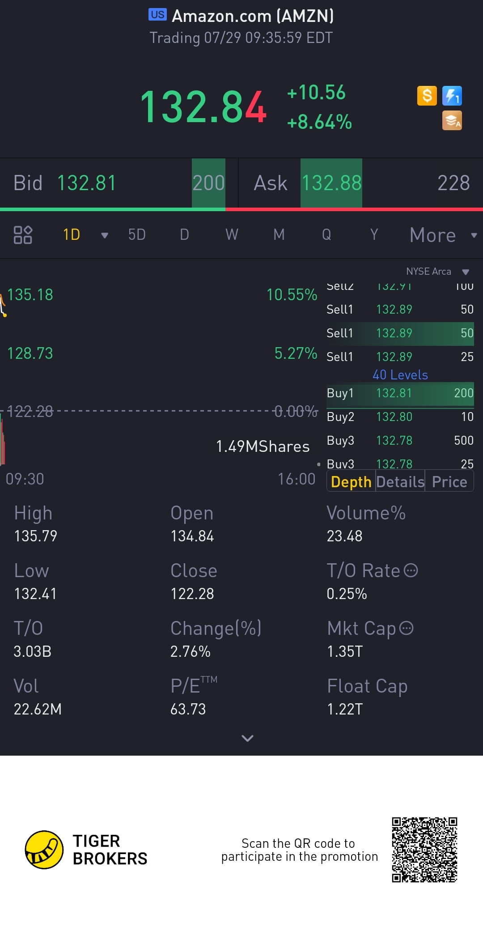This screenshot has height=944, width=483.
Task: Select the Price tab
Action: click(x=449, y=482)
